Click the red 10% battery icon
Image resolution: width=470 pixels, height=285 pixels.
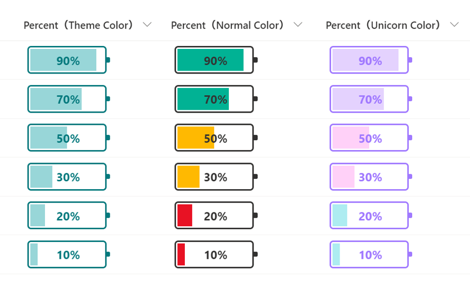pyautogui.click(x=216, y=254)
